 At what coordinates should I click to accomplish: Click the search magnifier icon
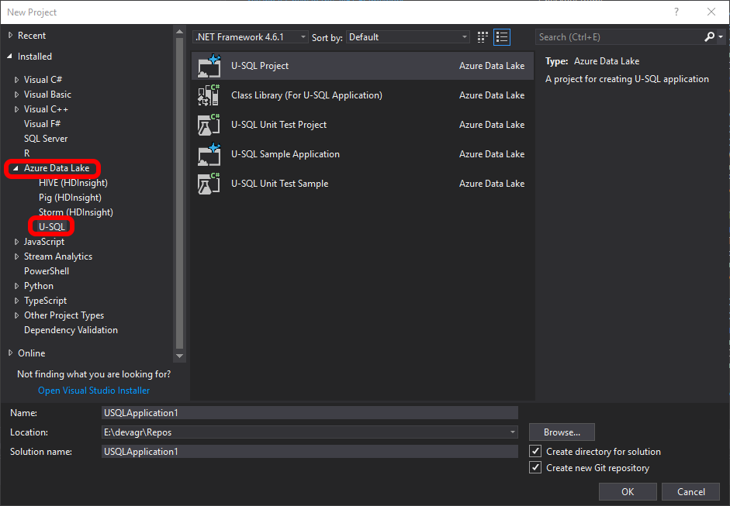click(710, 36)
